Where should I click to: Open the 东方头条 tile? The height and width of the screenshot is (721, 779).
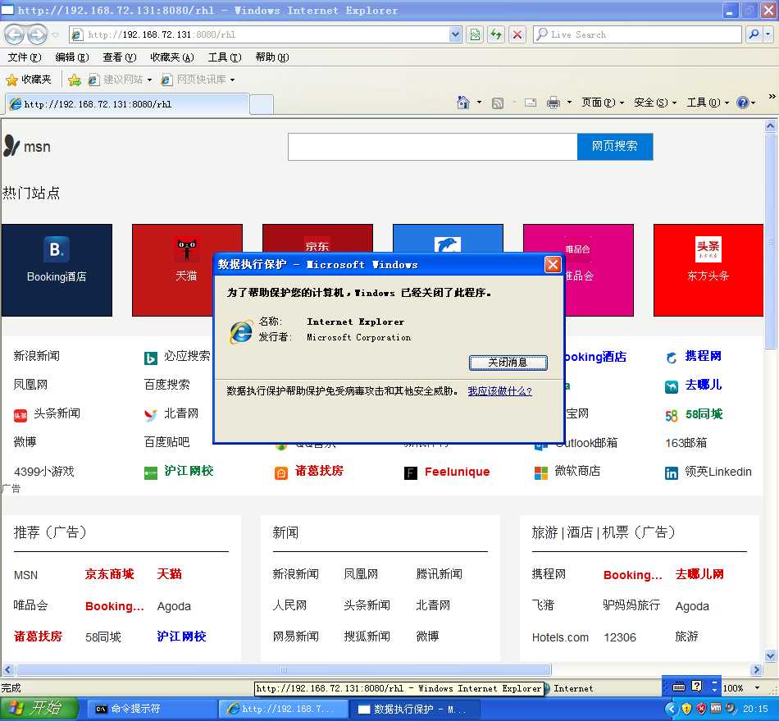tap(708, 270)
